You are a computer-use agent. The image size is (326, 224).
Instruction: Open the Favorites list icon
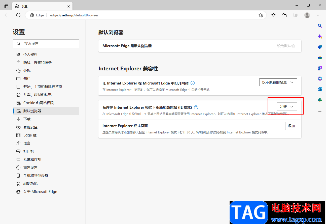[x=273, y=15]
